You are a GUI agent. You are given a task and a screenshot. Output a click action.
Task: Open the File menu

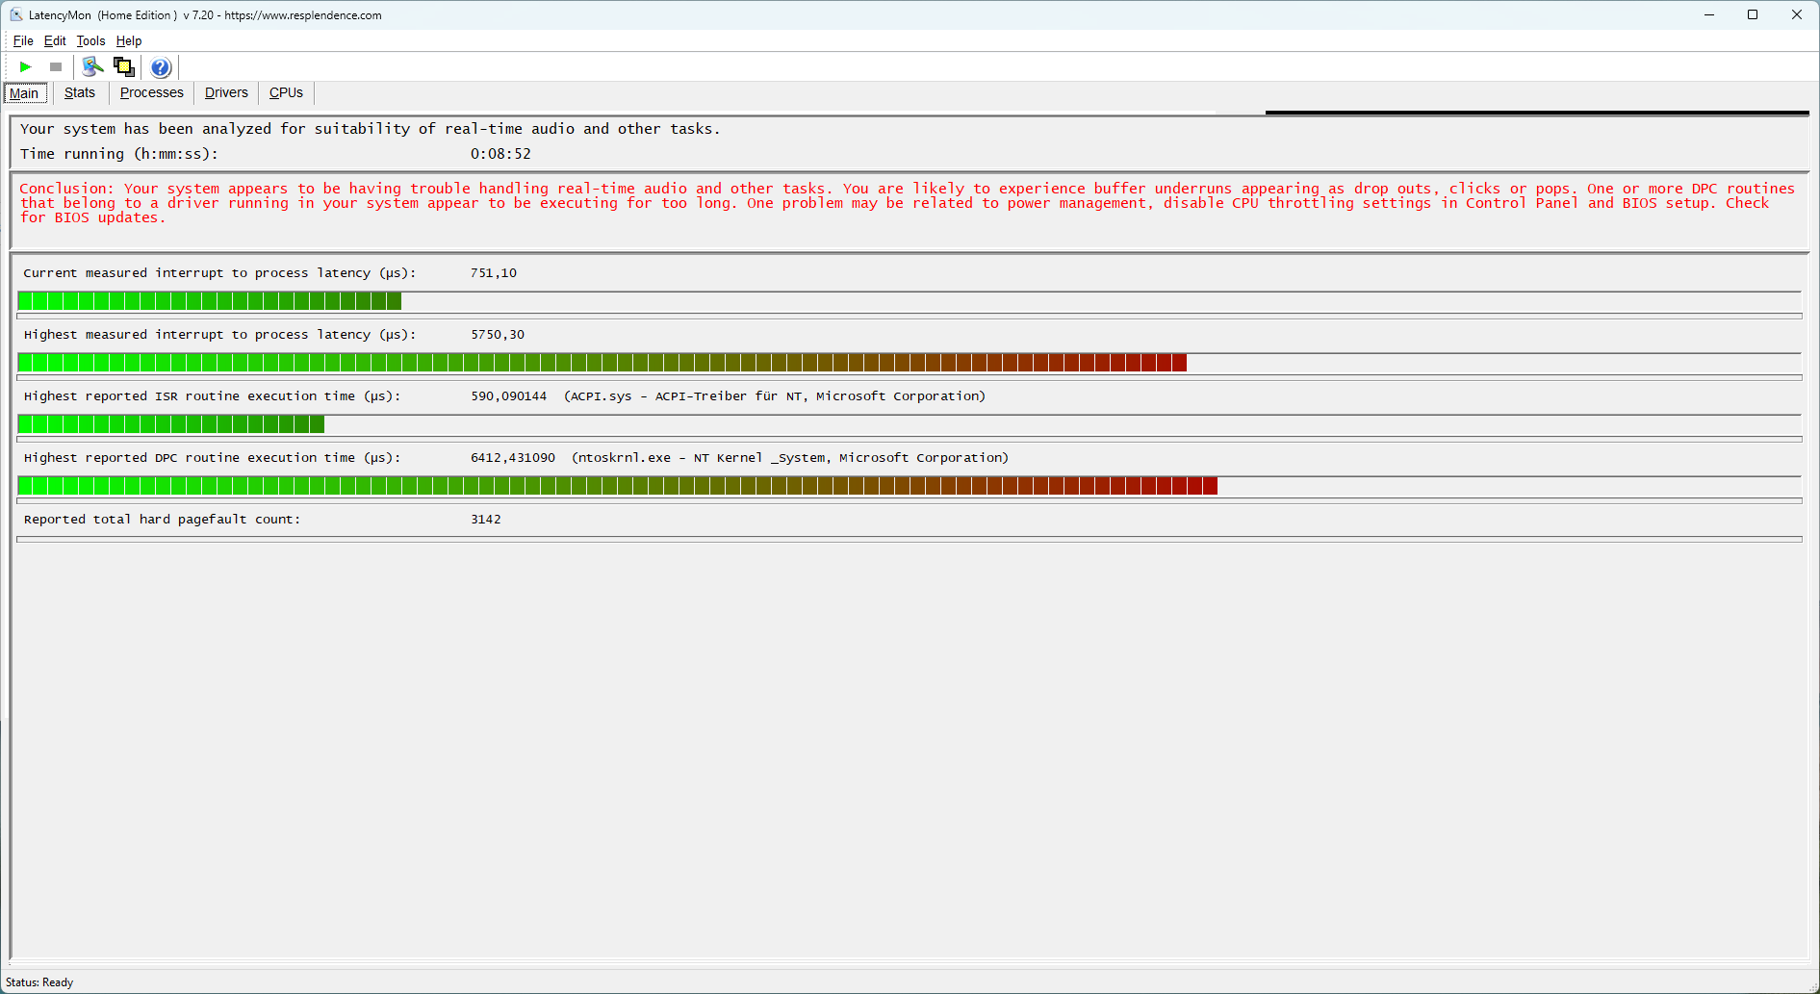(x=23, y=41)
